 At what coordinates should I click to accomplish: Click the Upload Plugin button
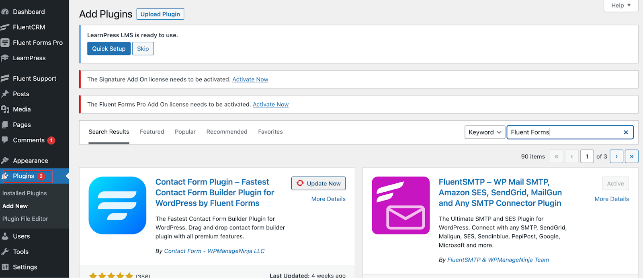[x=160, y=14]
